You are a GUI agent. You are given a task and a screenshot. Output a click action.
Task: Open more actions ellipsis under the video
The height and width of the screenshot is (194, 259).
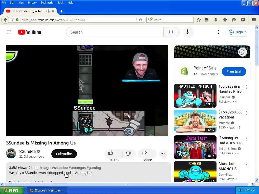pyautogui.click(x=163, y=154)
